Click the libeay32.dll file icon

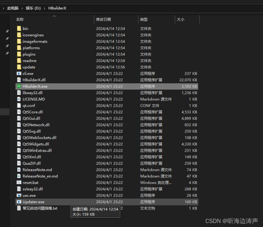click(19, 92)
